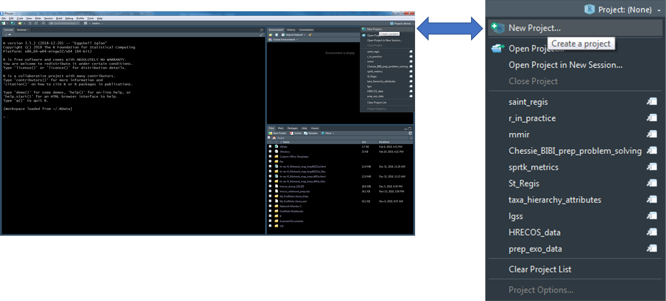
Task: Open the Import Dataset dropdown
Action: (294, 35)
